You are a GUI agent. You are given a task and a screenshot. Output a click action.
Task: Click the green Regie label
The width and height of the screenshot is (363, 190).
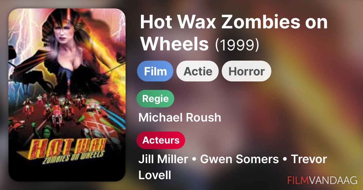click(155, 99)
